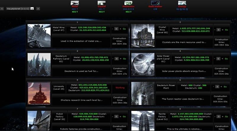Click the University (Level 29) name
This screenshot has width=237, height=131.
pos(59,88)
